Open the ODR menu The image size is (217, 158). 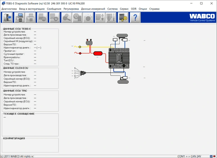(x=134, y=9)
